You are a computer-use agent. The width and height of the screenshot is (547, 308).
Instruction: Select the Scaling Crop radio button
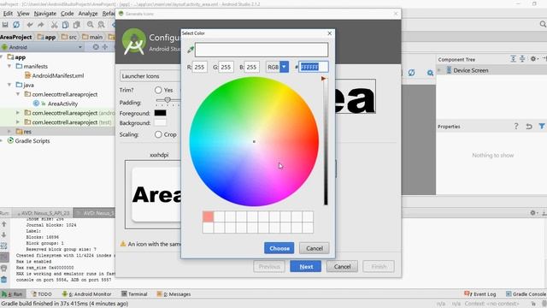point(158,134)
